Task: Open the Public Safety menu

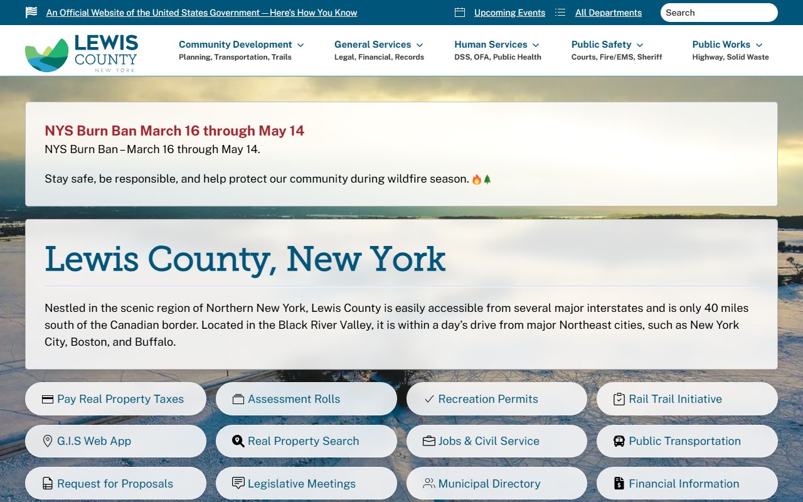Action: pyautogui.click(x=601, y=45)
